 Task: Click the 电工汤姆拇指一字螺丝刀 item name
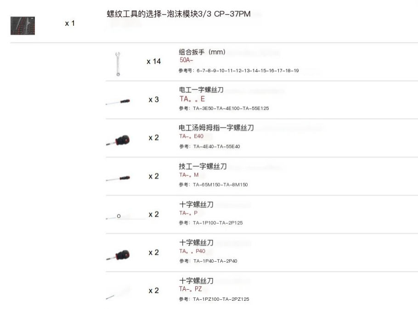[216, 128]
